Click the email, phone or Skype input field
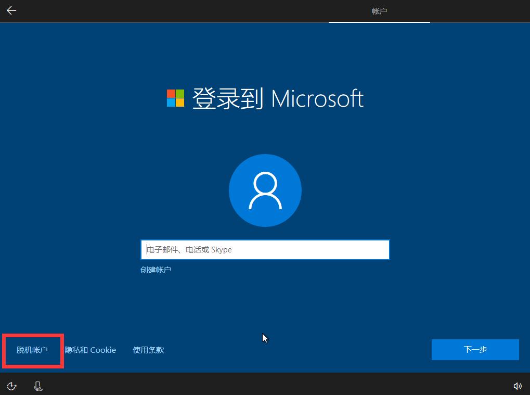The height and width of the screenshot is (395, 530). (265, 249)
